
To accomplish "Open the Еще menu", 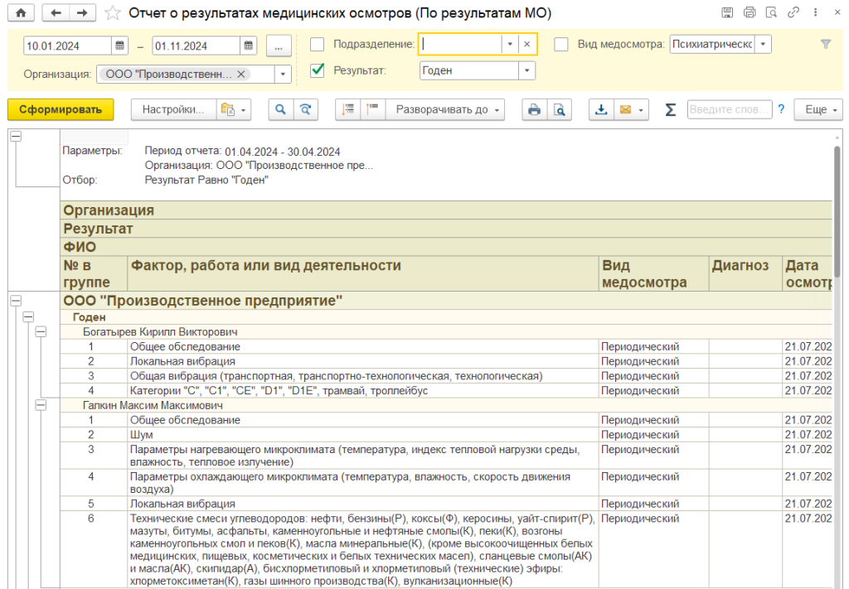I will tap(817, 109).
